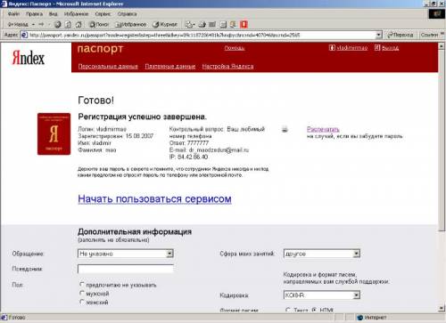Open the Избранное menu in the menu bar
Viewport: 446px width, 323px height.
point(76,14)
